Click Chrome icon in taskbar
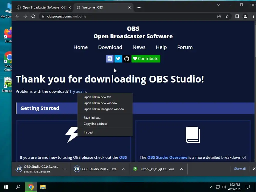This screenshot has width=256, height=192. coord(31,187)
